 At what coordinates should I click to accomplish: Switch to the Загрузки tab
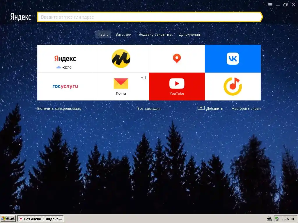tap(123, 34)
